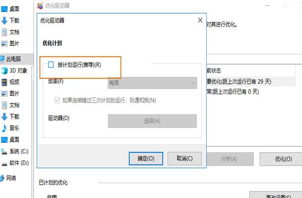The image size is (302, 198).
Task: Cancel the dialog with 取消(C)
Action: pyautogui.click(x=185, y=158)
